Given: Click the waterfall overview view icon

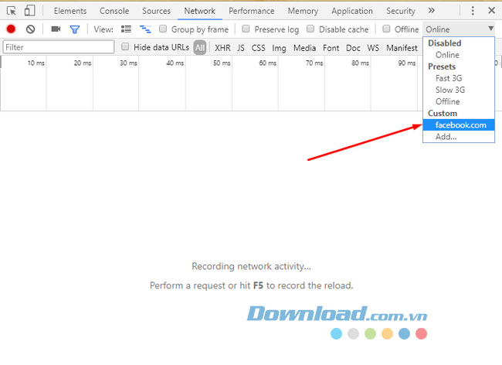Looking at the screenshot, I should point(144,29).
